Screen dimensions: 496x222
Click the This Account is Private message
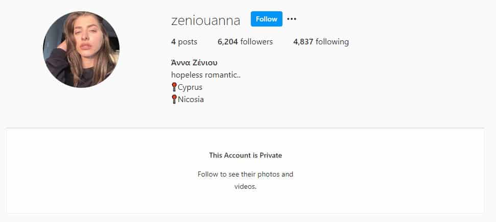point(246,155)
